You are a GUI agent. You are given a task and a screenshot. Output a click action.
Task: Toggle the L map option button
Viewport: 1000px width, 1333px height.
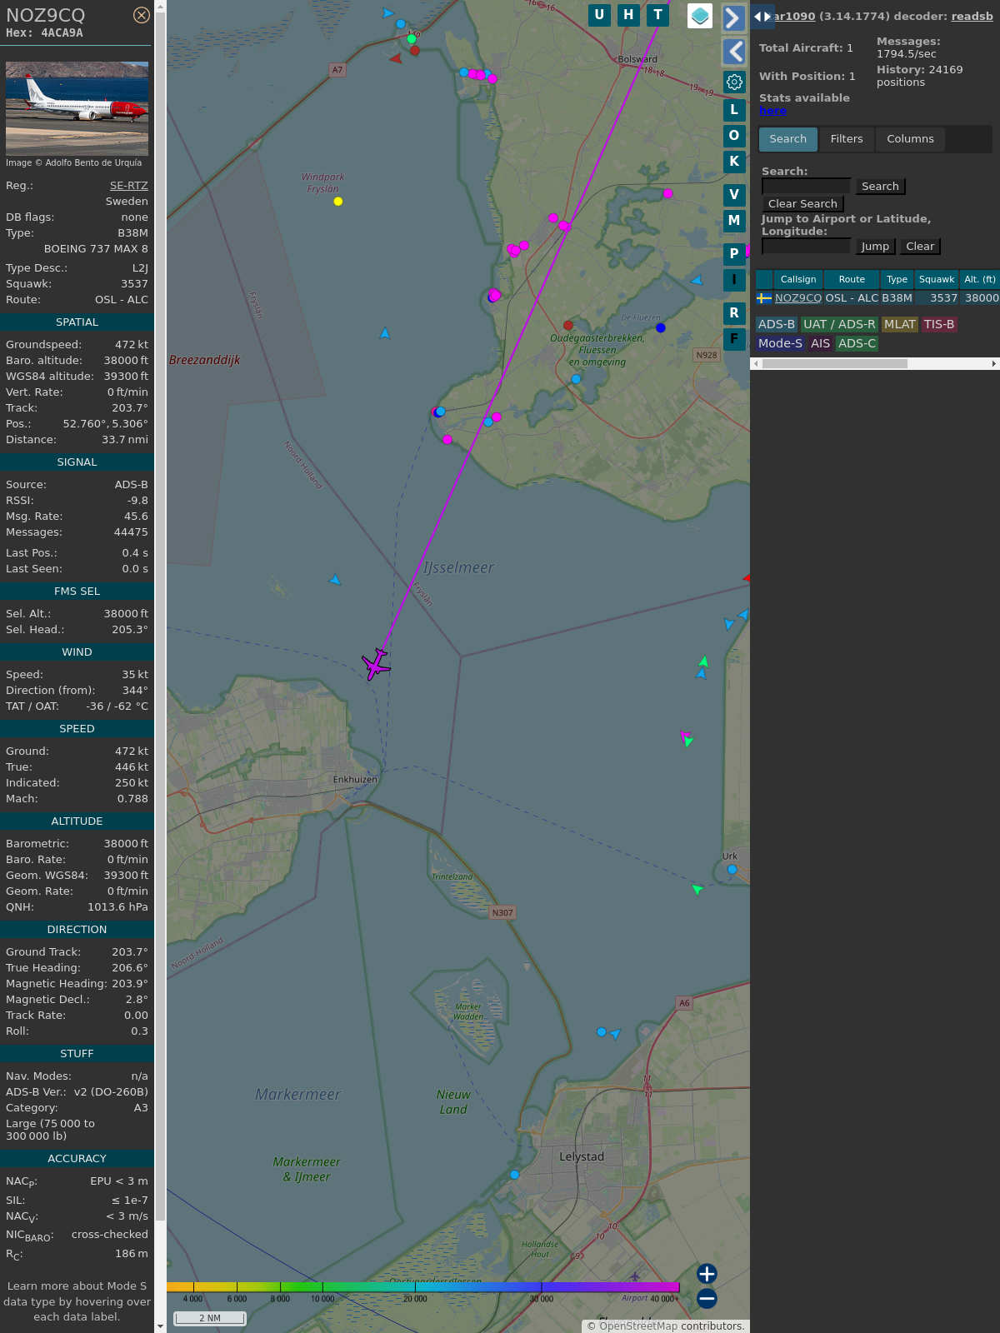click(734, 110)
